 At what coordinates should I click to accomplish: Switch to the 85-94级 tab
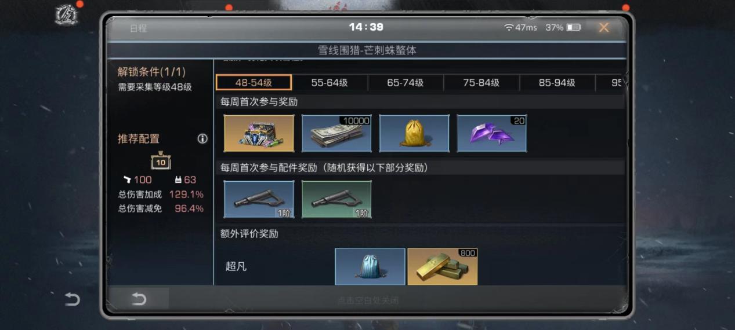[557, 83]
